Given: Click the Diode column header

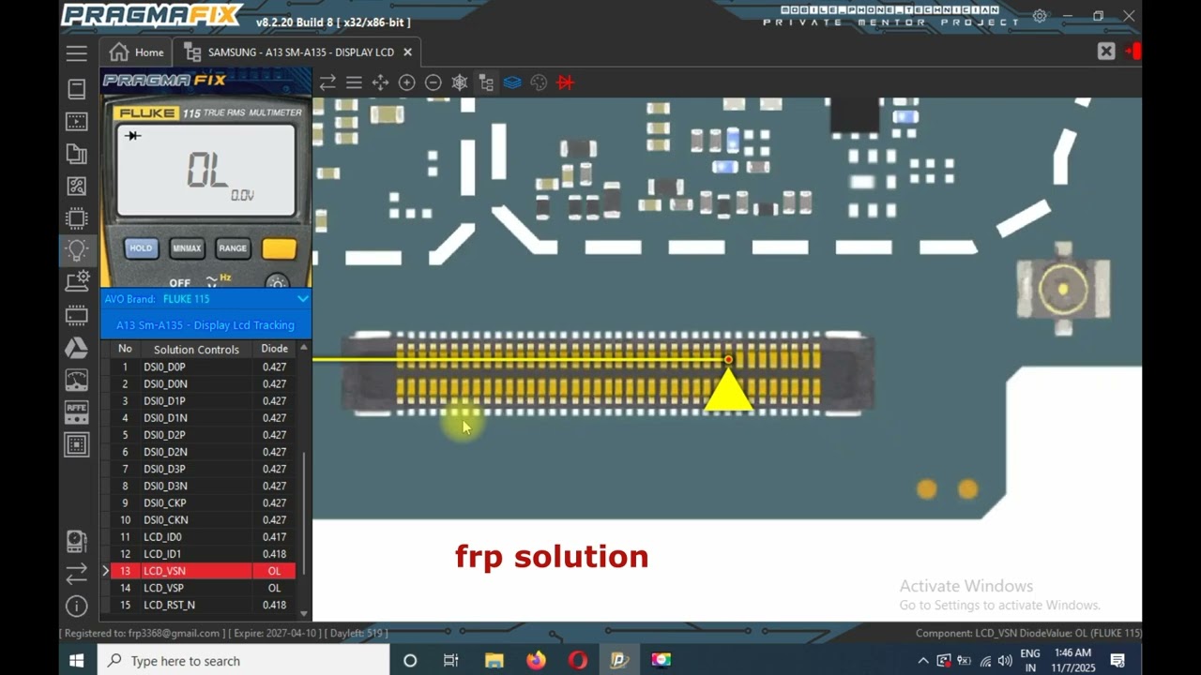Looking at the screenshot, I should click(x=274, y=350).
